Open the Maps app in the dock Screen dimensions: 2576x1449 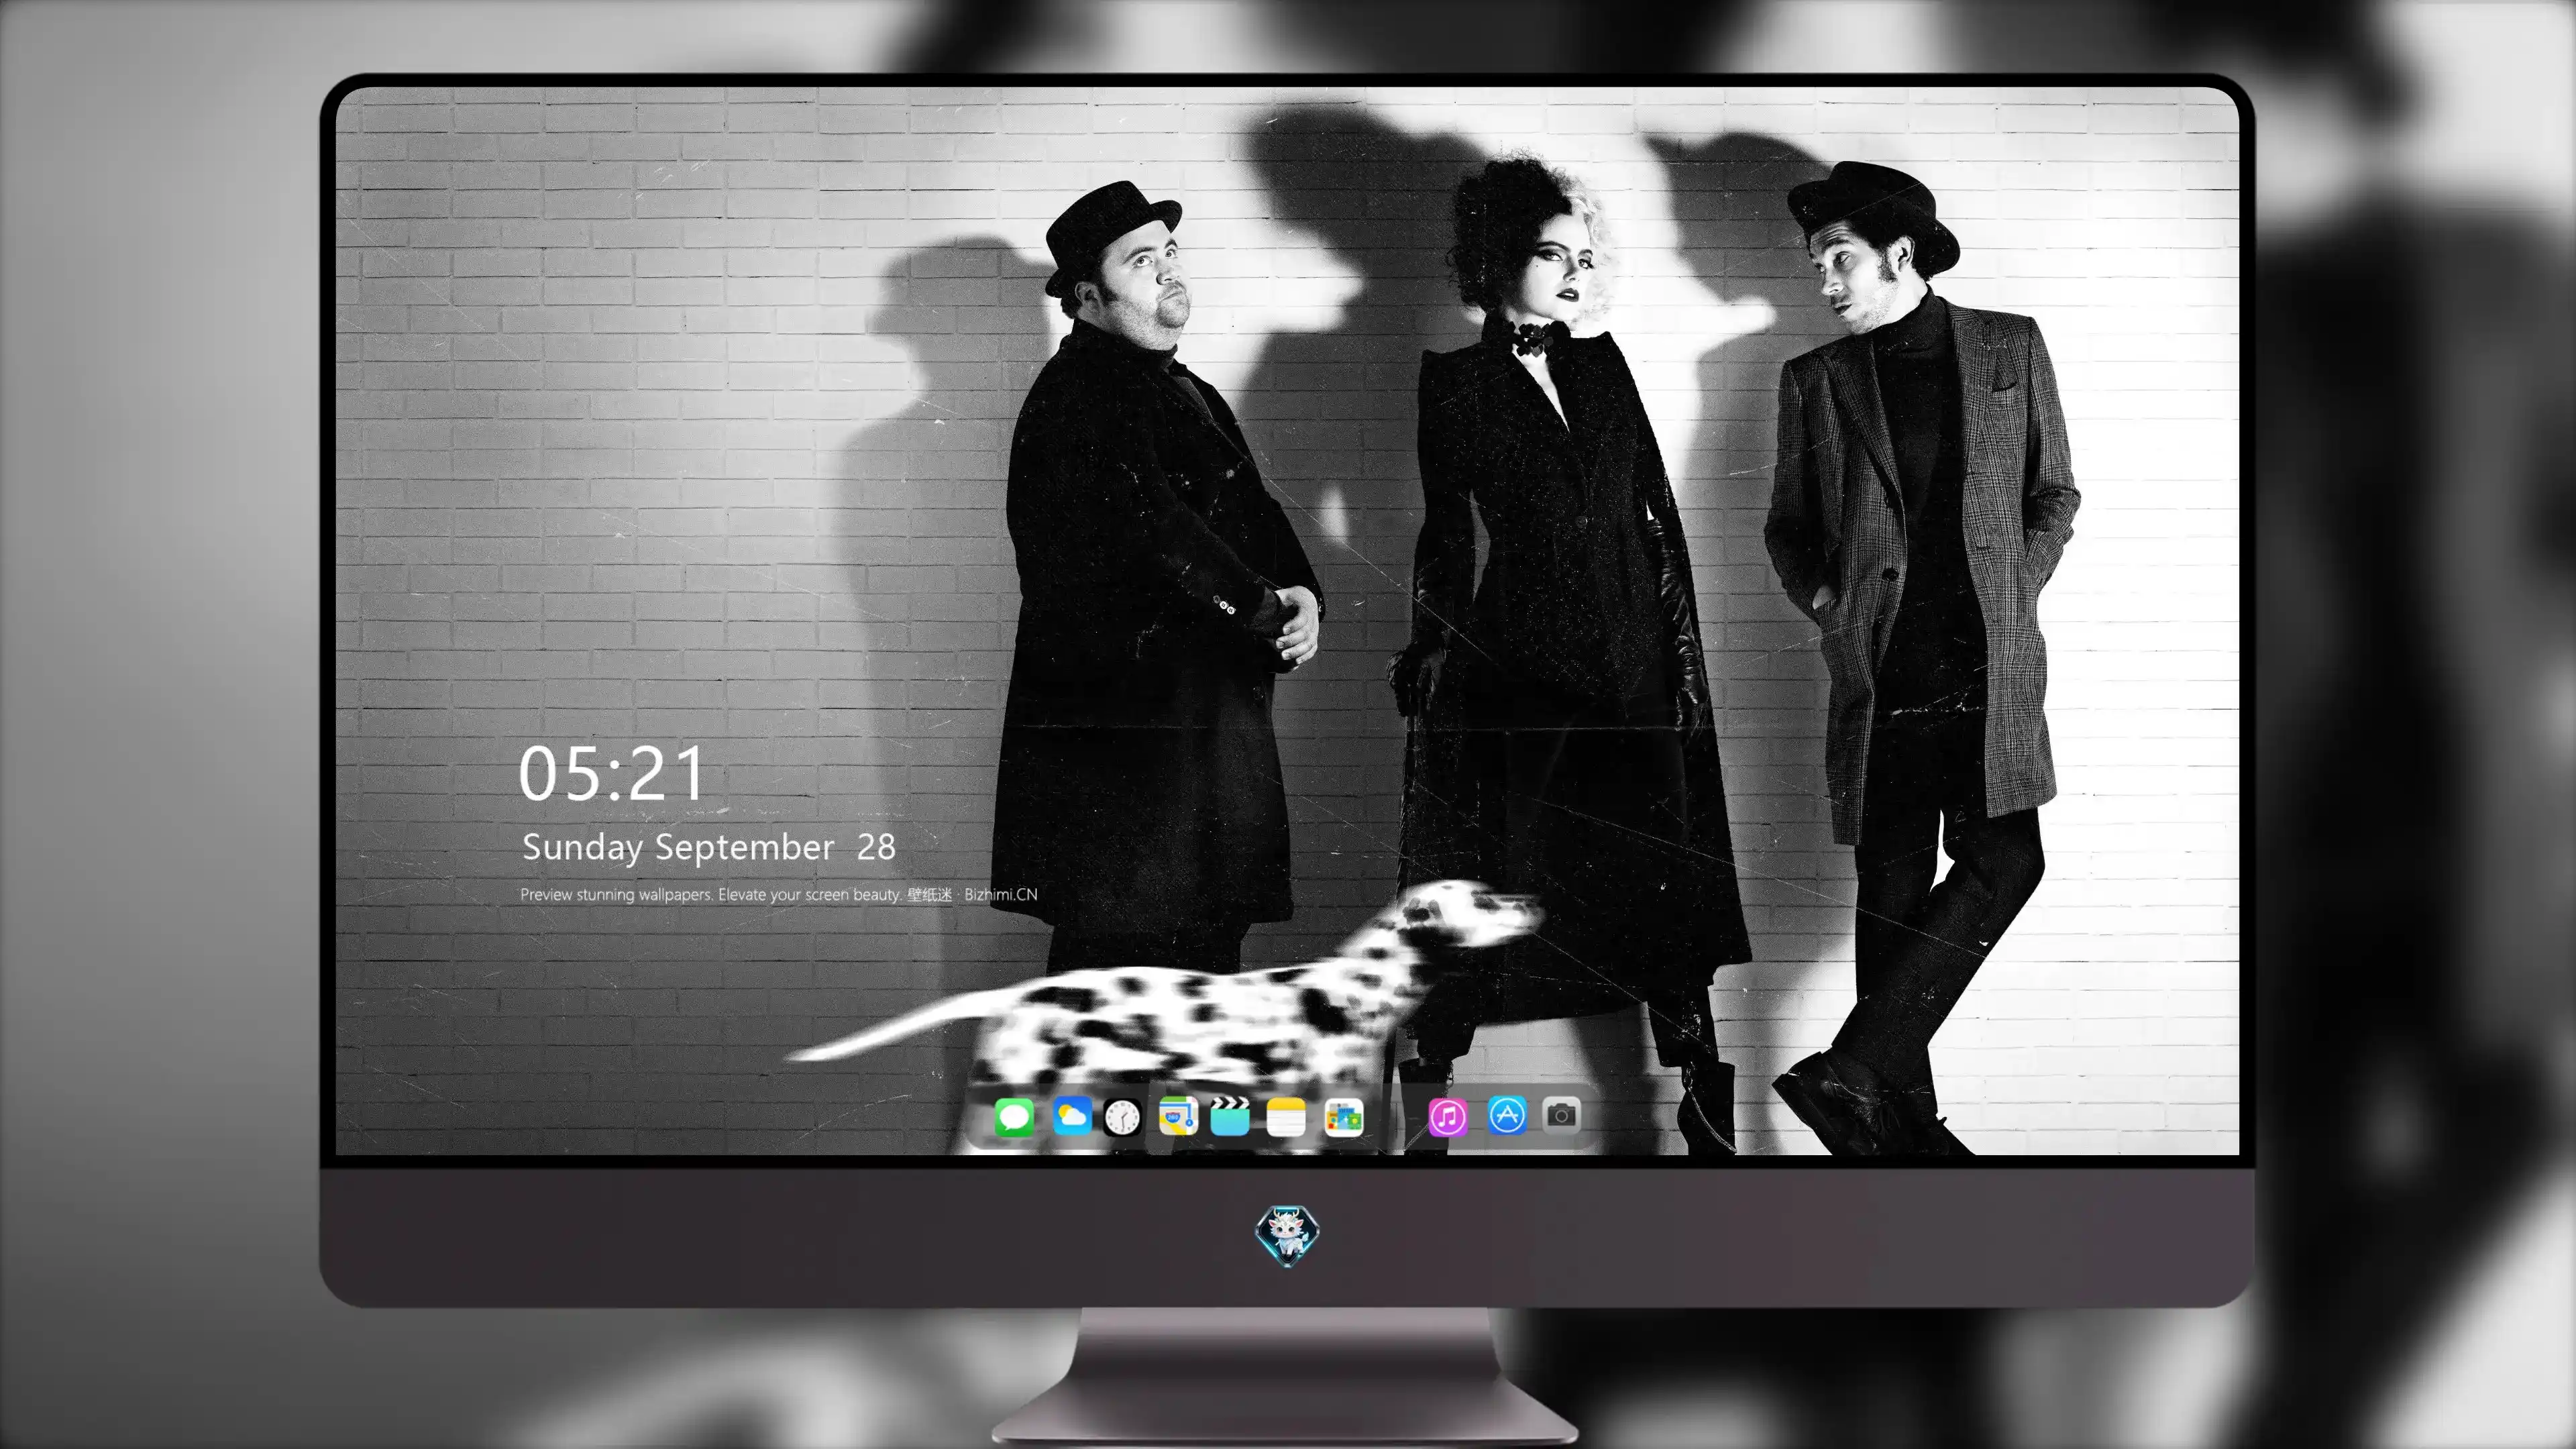click(1178, 1116)
